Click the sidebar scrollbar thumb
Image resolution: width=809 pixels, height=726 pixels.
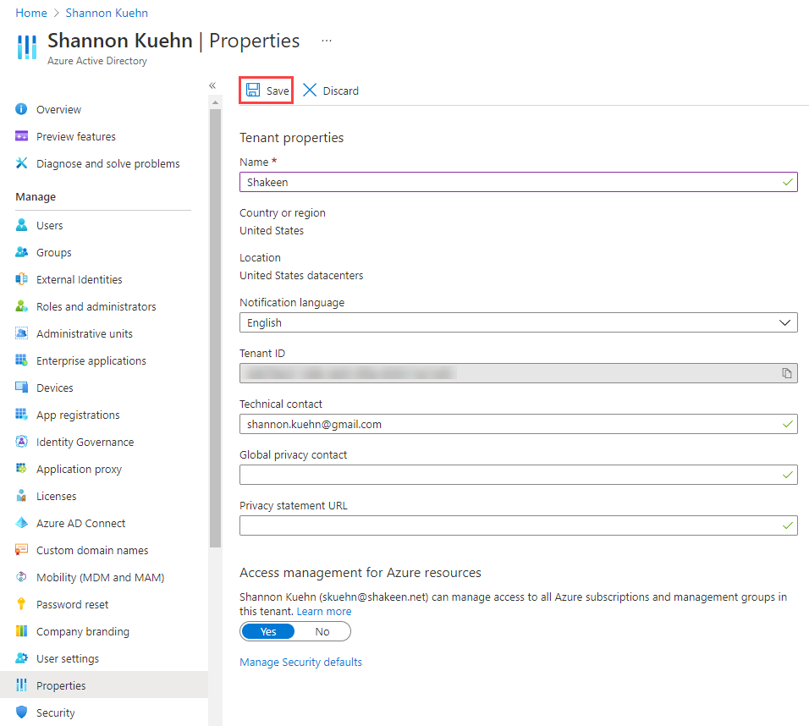pyautogui.click(x=215, y=328)
